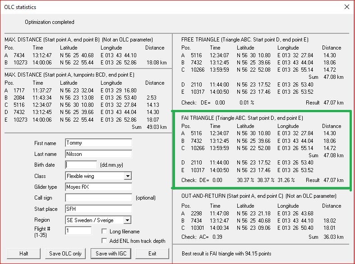Click the Glider type field
Viewport: 355px width, 264px height.
(x=98, y=187)
